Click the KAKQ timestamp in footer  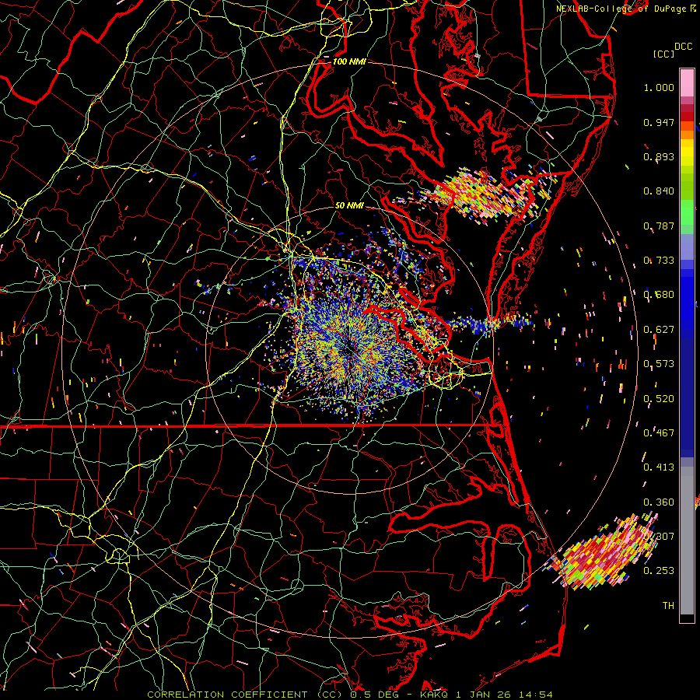pos(486,695)
